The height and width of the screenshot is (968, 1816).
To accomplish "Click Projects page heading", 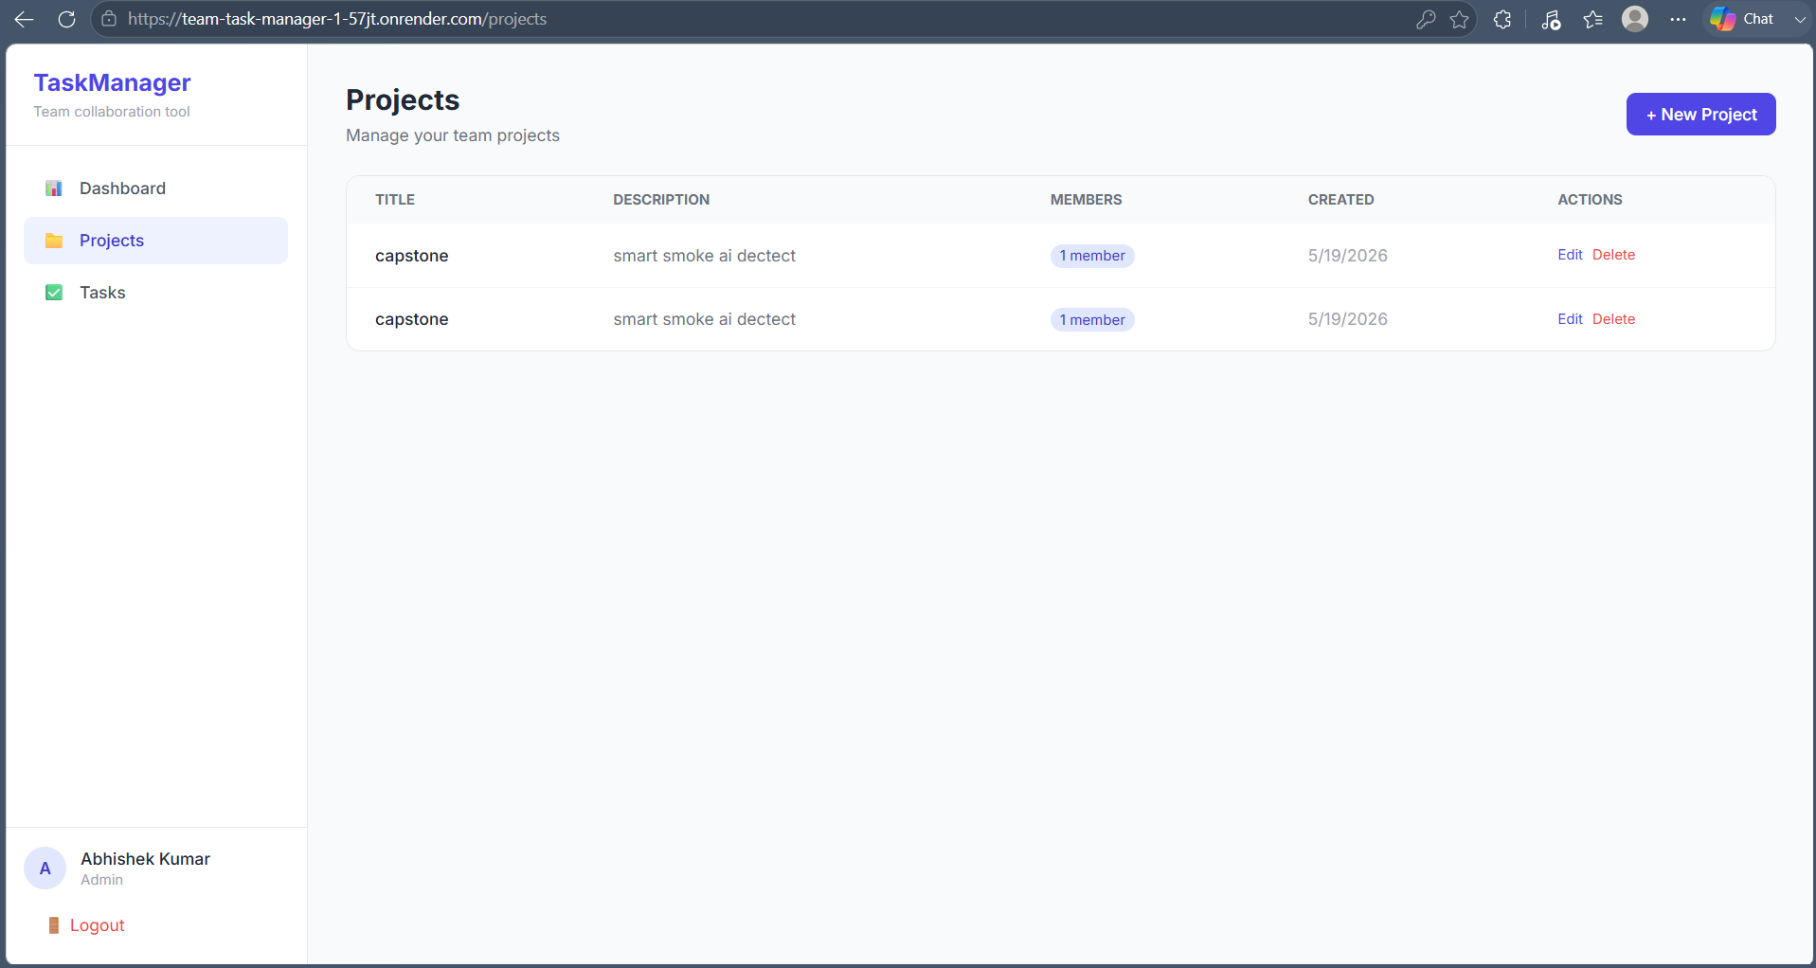I will pos(403,100).
